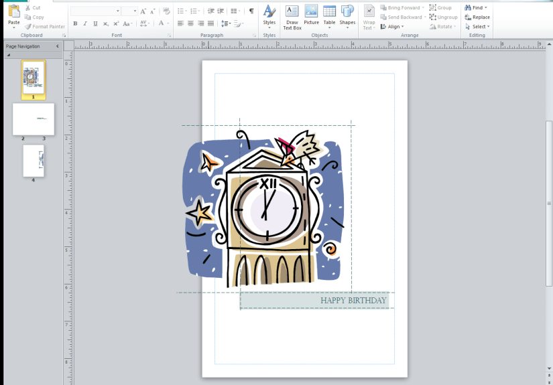Click the Copy command
This screenshot has height=385, width=553.
tap(34, 17)
